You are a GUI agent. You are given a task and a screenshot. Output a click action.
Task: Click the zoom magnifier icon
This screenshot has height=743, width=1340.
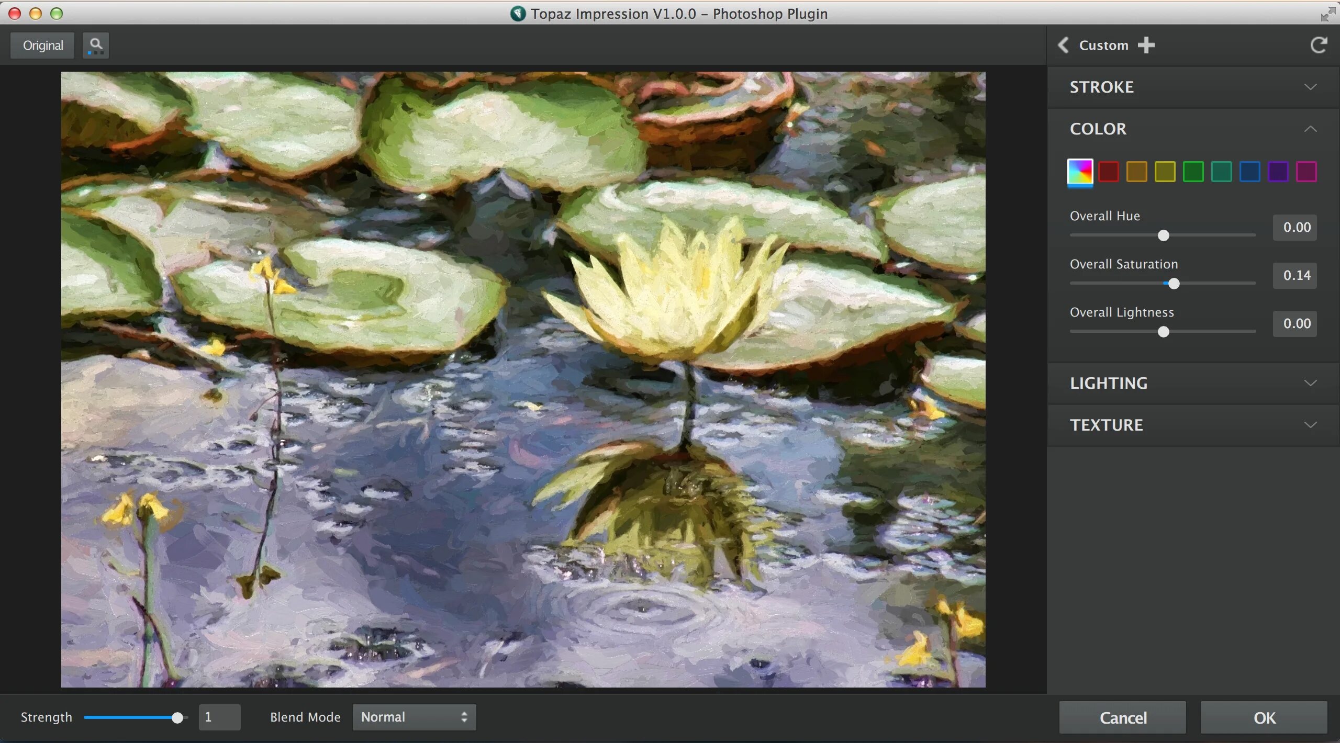click(x=95, y=45)
